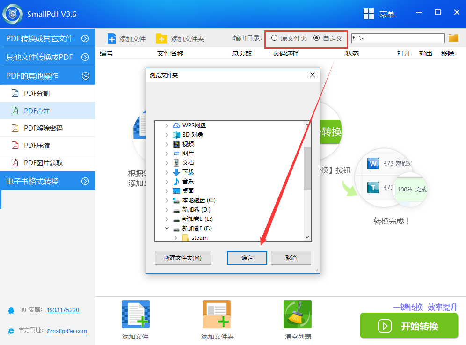Click the large 添加文件 icon at bottom
This screenshot has width=466, height=345.
click(136, 314)
